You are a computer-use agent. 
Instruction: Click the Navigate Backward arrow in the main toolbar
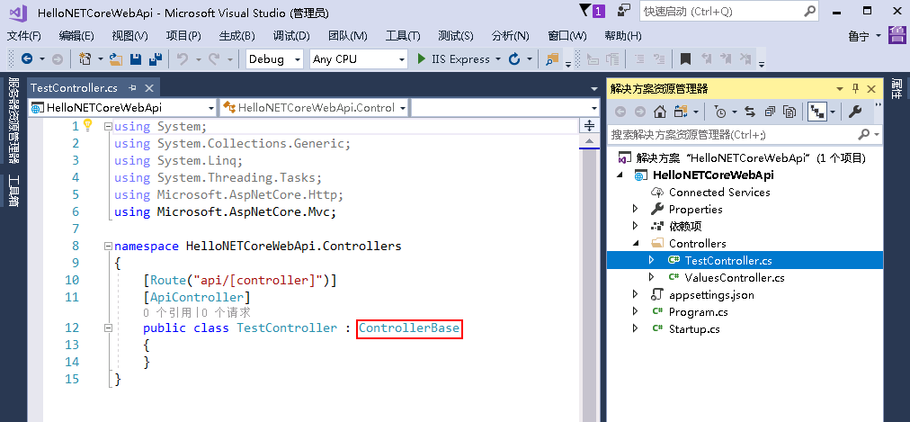27,58
